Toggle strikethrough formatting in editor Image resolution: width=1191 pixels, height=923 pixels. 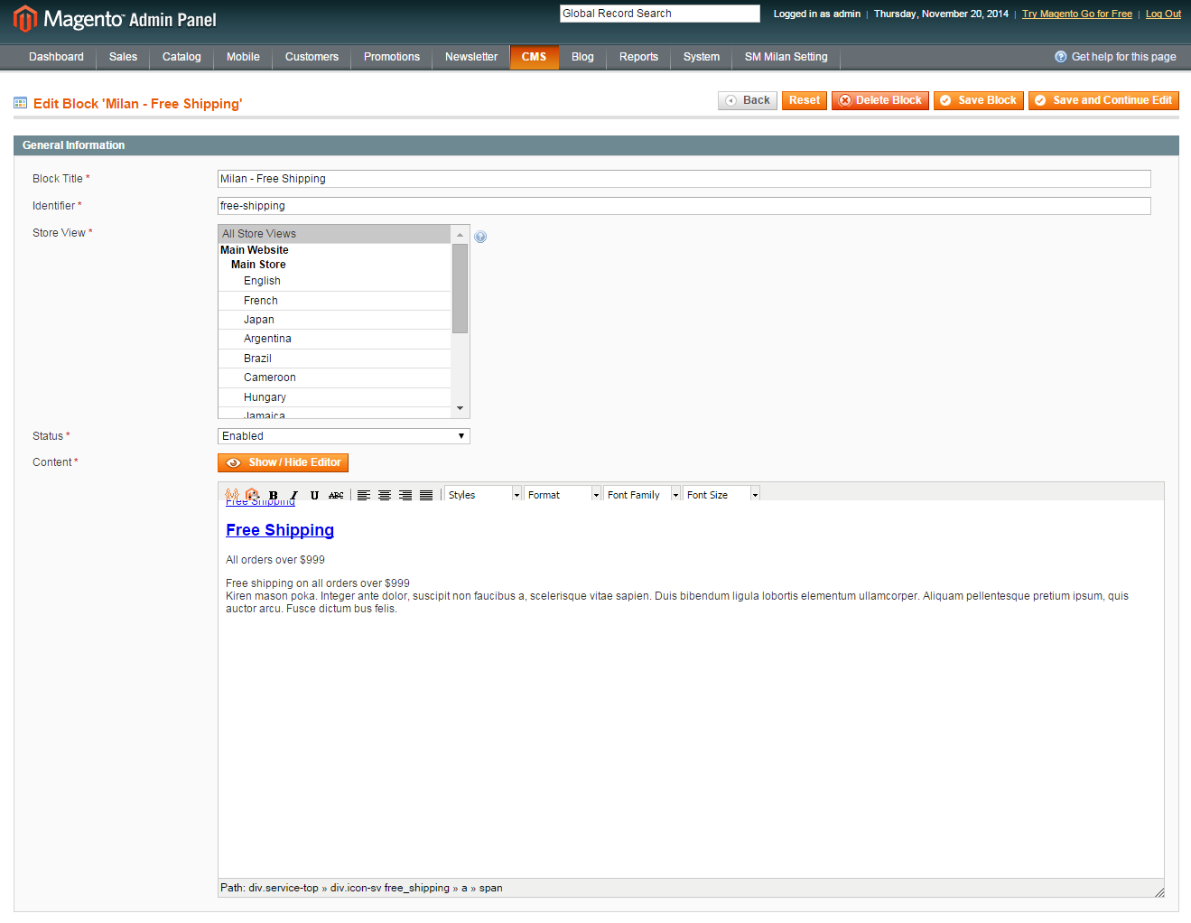336,495
